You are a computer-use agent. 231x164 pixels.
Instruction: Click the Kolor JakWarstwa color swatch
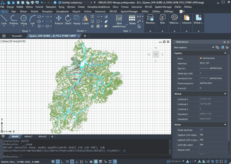(x=201, y=59)
